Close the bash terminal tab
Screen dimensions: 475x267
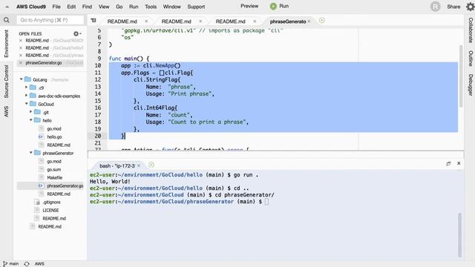pos(139,165)
